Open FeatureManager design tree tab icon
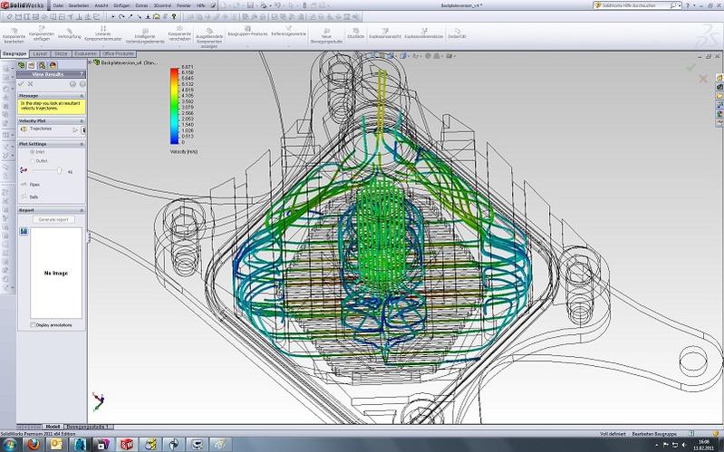The height and width of the screenshot is (452, 724). pos(22,65)
